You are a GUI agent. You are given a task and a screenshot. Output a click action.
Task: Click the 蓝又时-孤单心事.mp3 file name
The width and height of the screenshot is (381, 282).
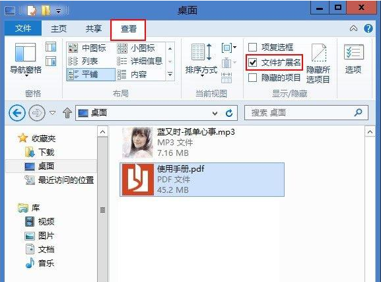coord(196,132)
